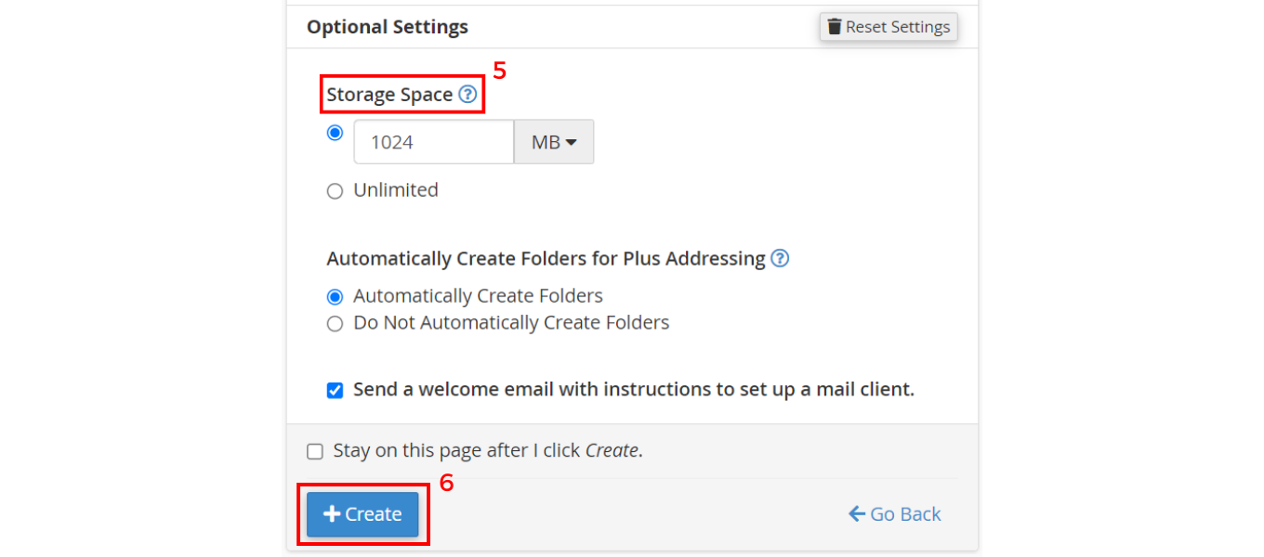Open the MB storage unit dropdown
1264x557 pixels.
point(554,142)
